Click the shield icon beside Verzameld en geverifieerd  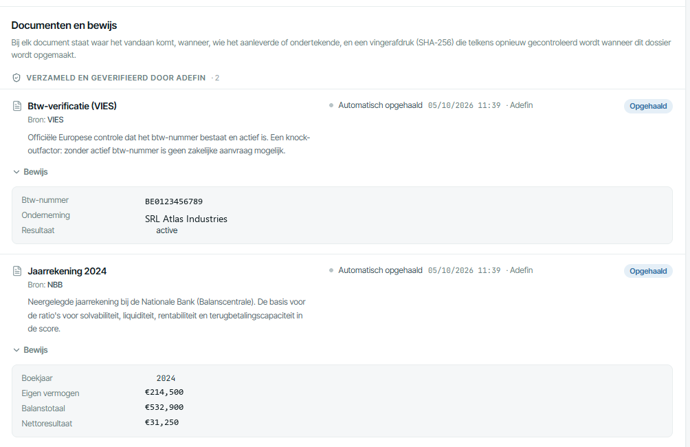(16, 78)
